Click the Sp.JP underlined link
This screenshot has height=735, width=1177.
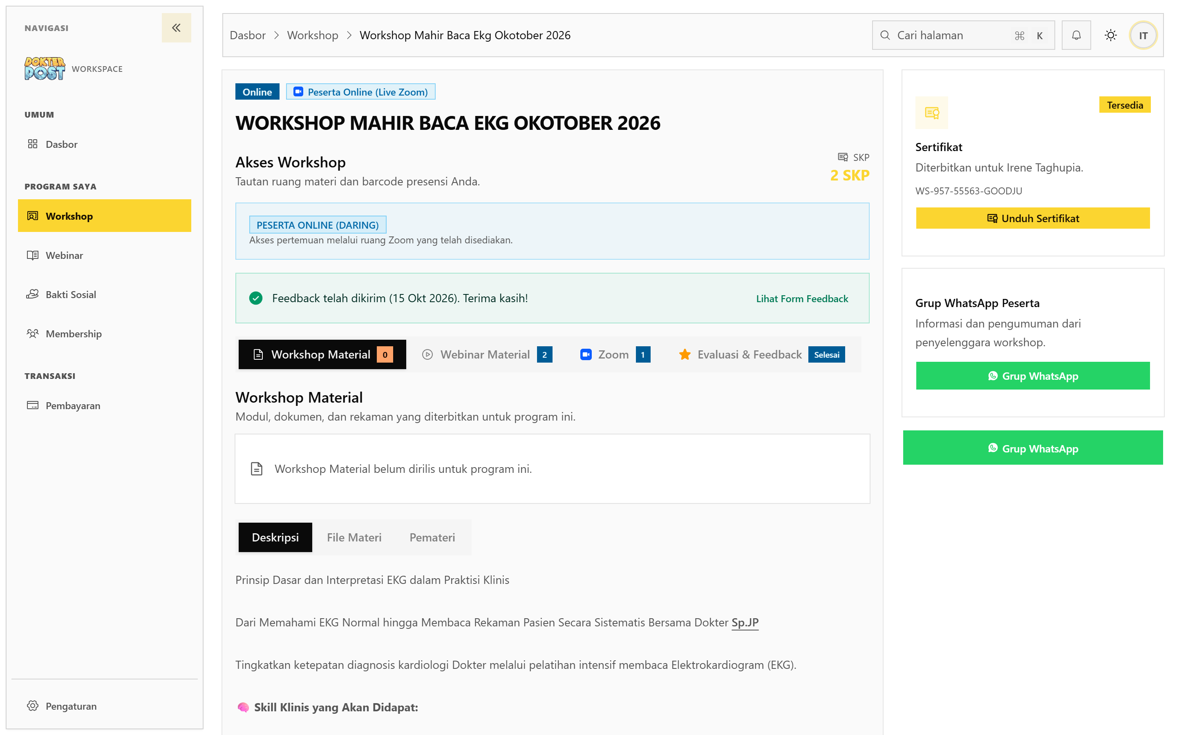pyautogui.click(x=745, y=622)
